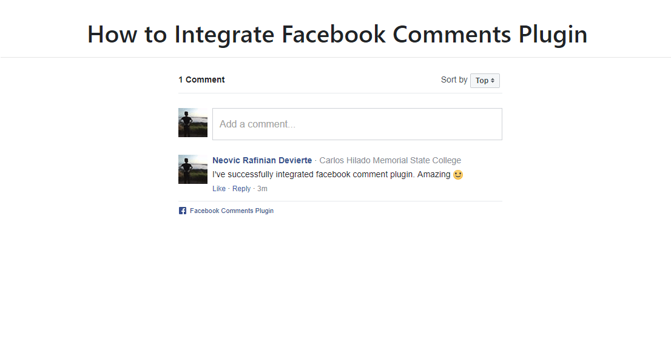Visit Carlos Hilado Memorial State College page
The width and height of the screenshot is (671, 352).
pyautogui.click(x=389, y=160)
